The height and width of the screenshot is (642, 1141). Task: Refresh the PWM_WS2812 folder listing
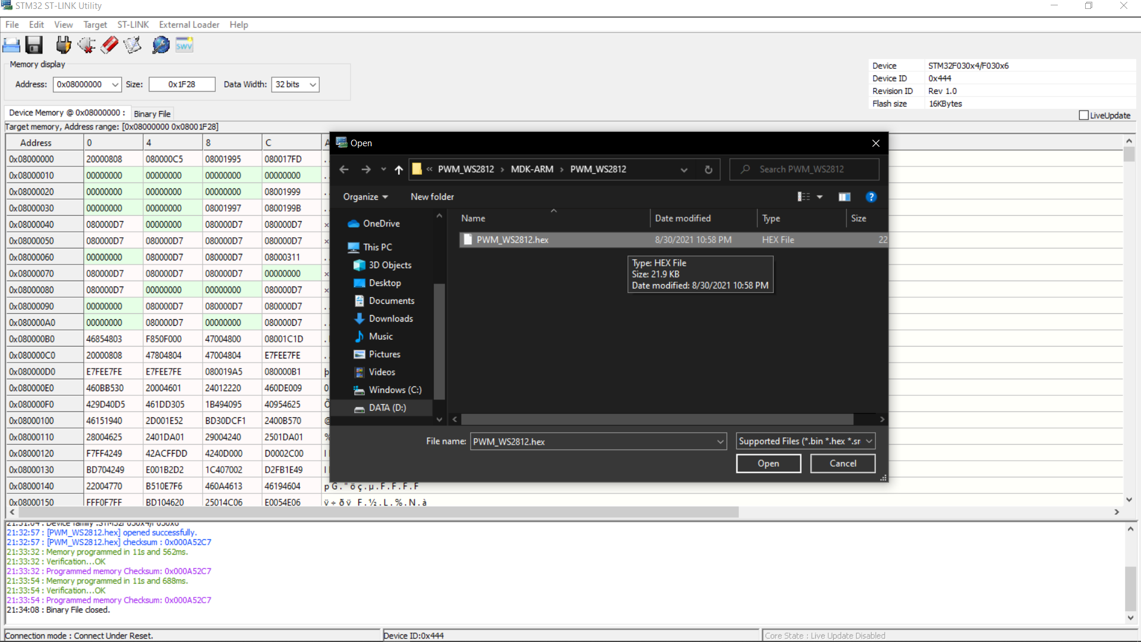[x=708, y=169]
